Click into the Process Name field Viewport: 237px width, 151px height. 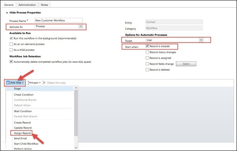[x=58, y=20]
